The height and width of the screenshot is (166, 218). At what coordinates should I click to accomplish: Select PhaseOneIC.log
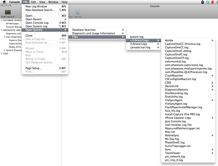188,142
